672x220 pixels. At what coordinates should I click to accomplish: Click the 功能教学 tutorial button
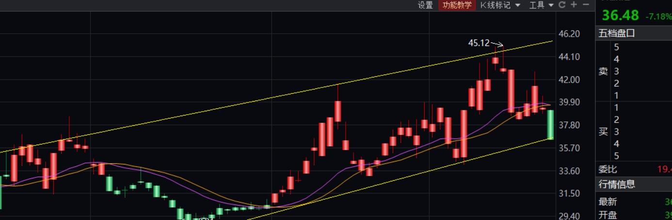point(456,5)
